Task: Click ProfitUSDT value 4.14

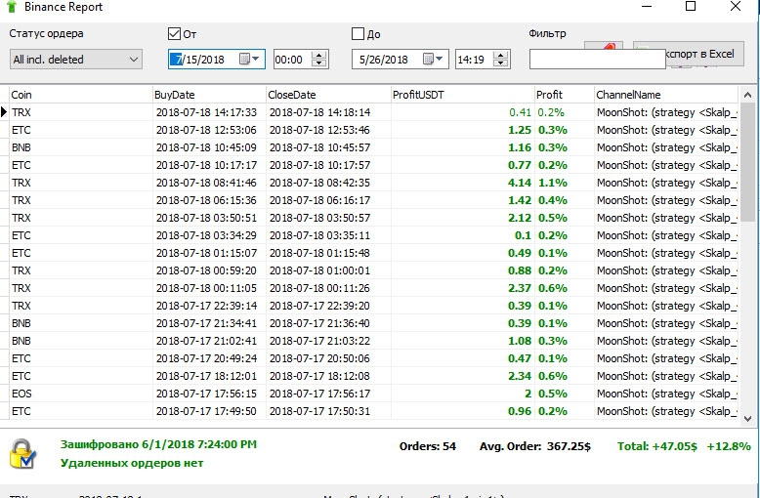Action: pyautogui.click(x=520, y=183)
